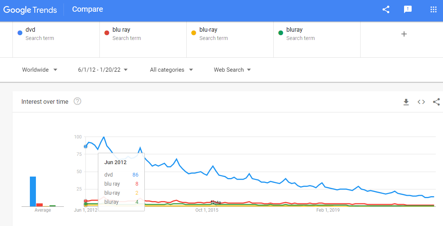Image resolution: width=443 pixels, height=226 pixels.
Task: Click the Note marker on the chart
Action: point(216,203)
